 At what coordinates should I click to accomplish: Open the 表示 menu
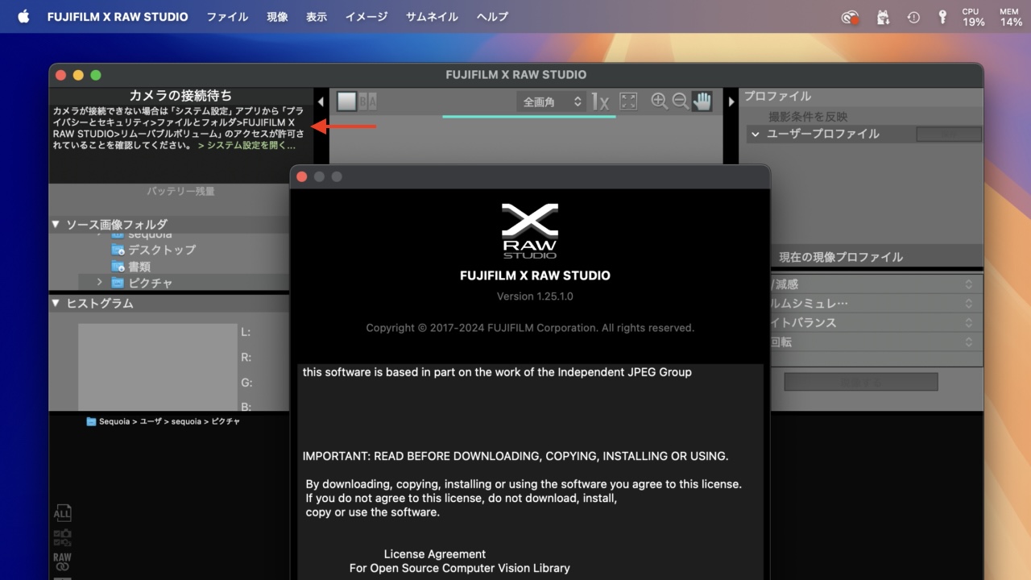(317, 16)
